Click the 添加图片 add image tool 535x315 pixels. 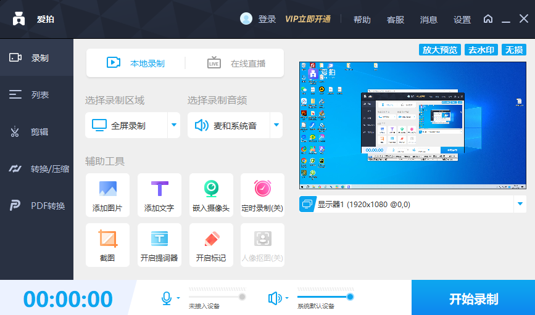pos(107,195)
